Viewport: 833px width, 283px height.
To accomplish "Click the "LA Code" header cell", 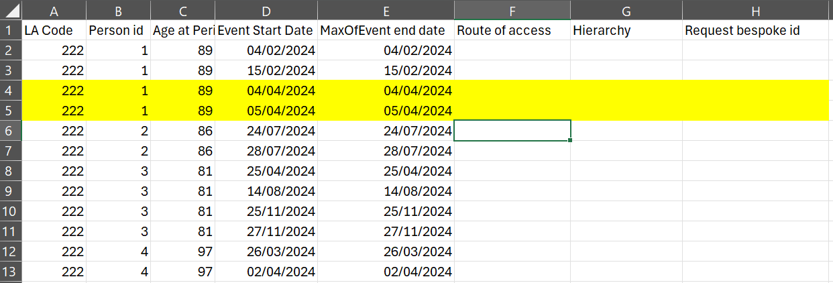I will (x=54, y=30).
